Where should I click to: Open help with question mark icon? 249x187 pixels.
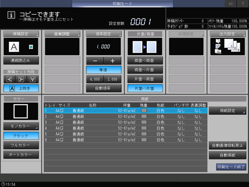pyautogui.click(x=243, y=3)
